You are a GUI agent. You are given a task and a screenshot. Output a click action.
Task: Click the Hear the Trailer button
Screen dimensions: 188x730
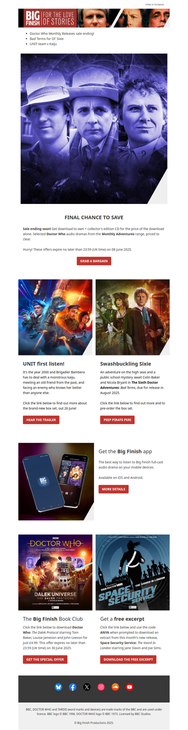pos(41,420)
